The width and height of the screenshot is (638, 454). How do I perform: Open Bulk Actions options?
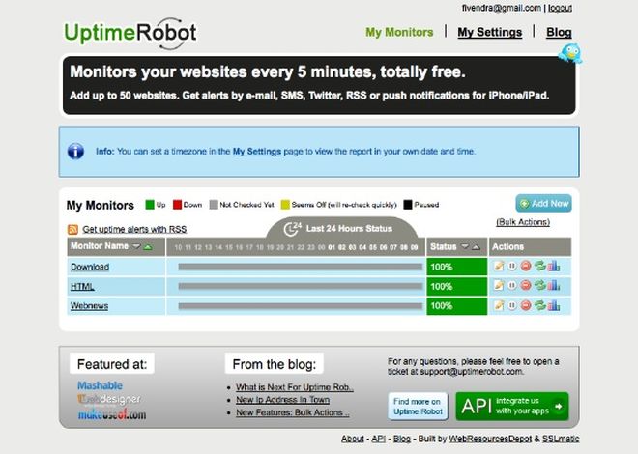point(523,222)
